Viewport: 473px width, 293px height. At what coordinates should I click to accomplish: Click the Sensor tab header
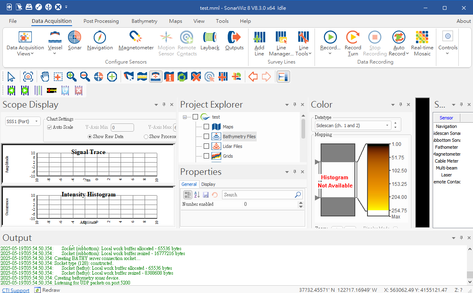pyautogui.click(x=446, y=118)
